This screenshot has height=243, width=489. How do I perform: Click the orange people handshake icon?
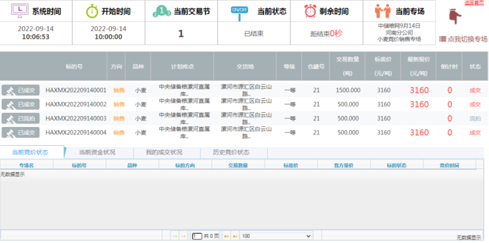pos(383,11)
